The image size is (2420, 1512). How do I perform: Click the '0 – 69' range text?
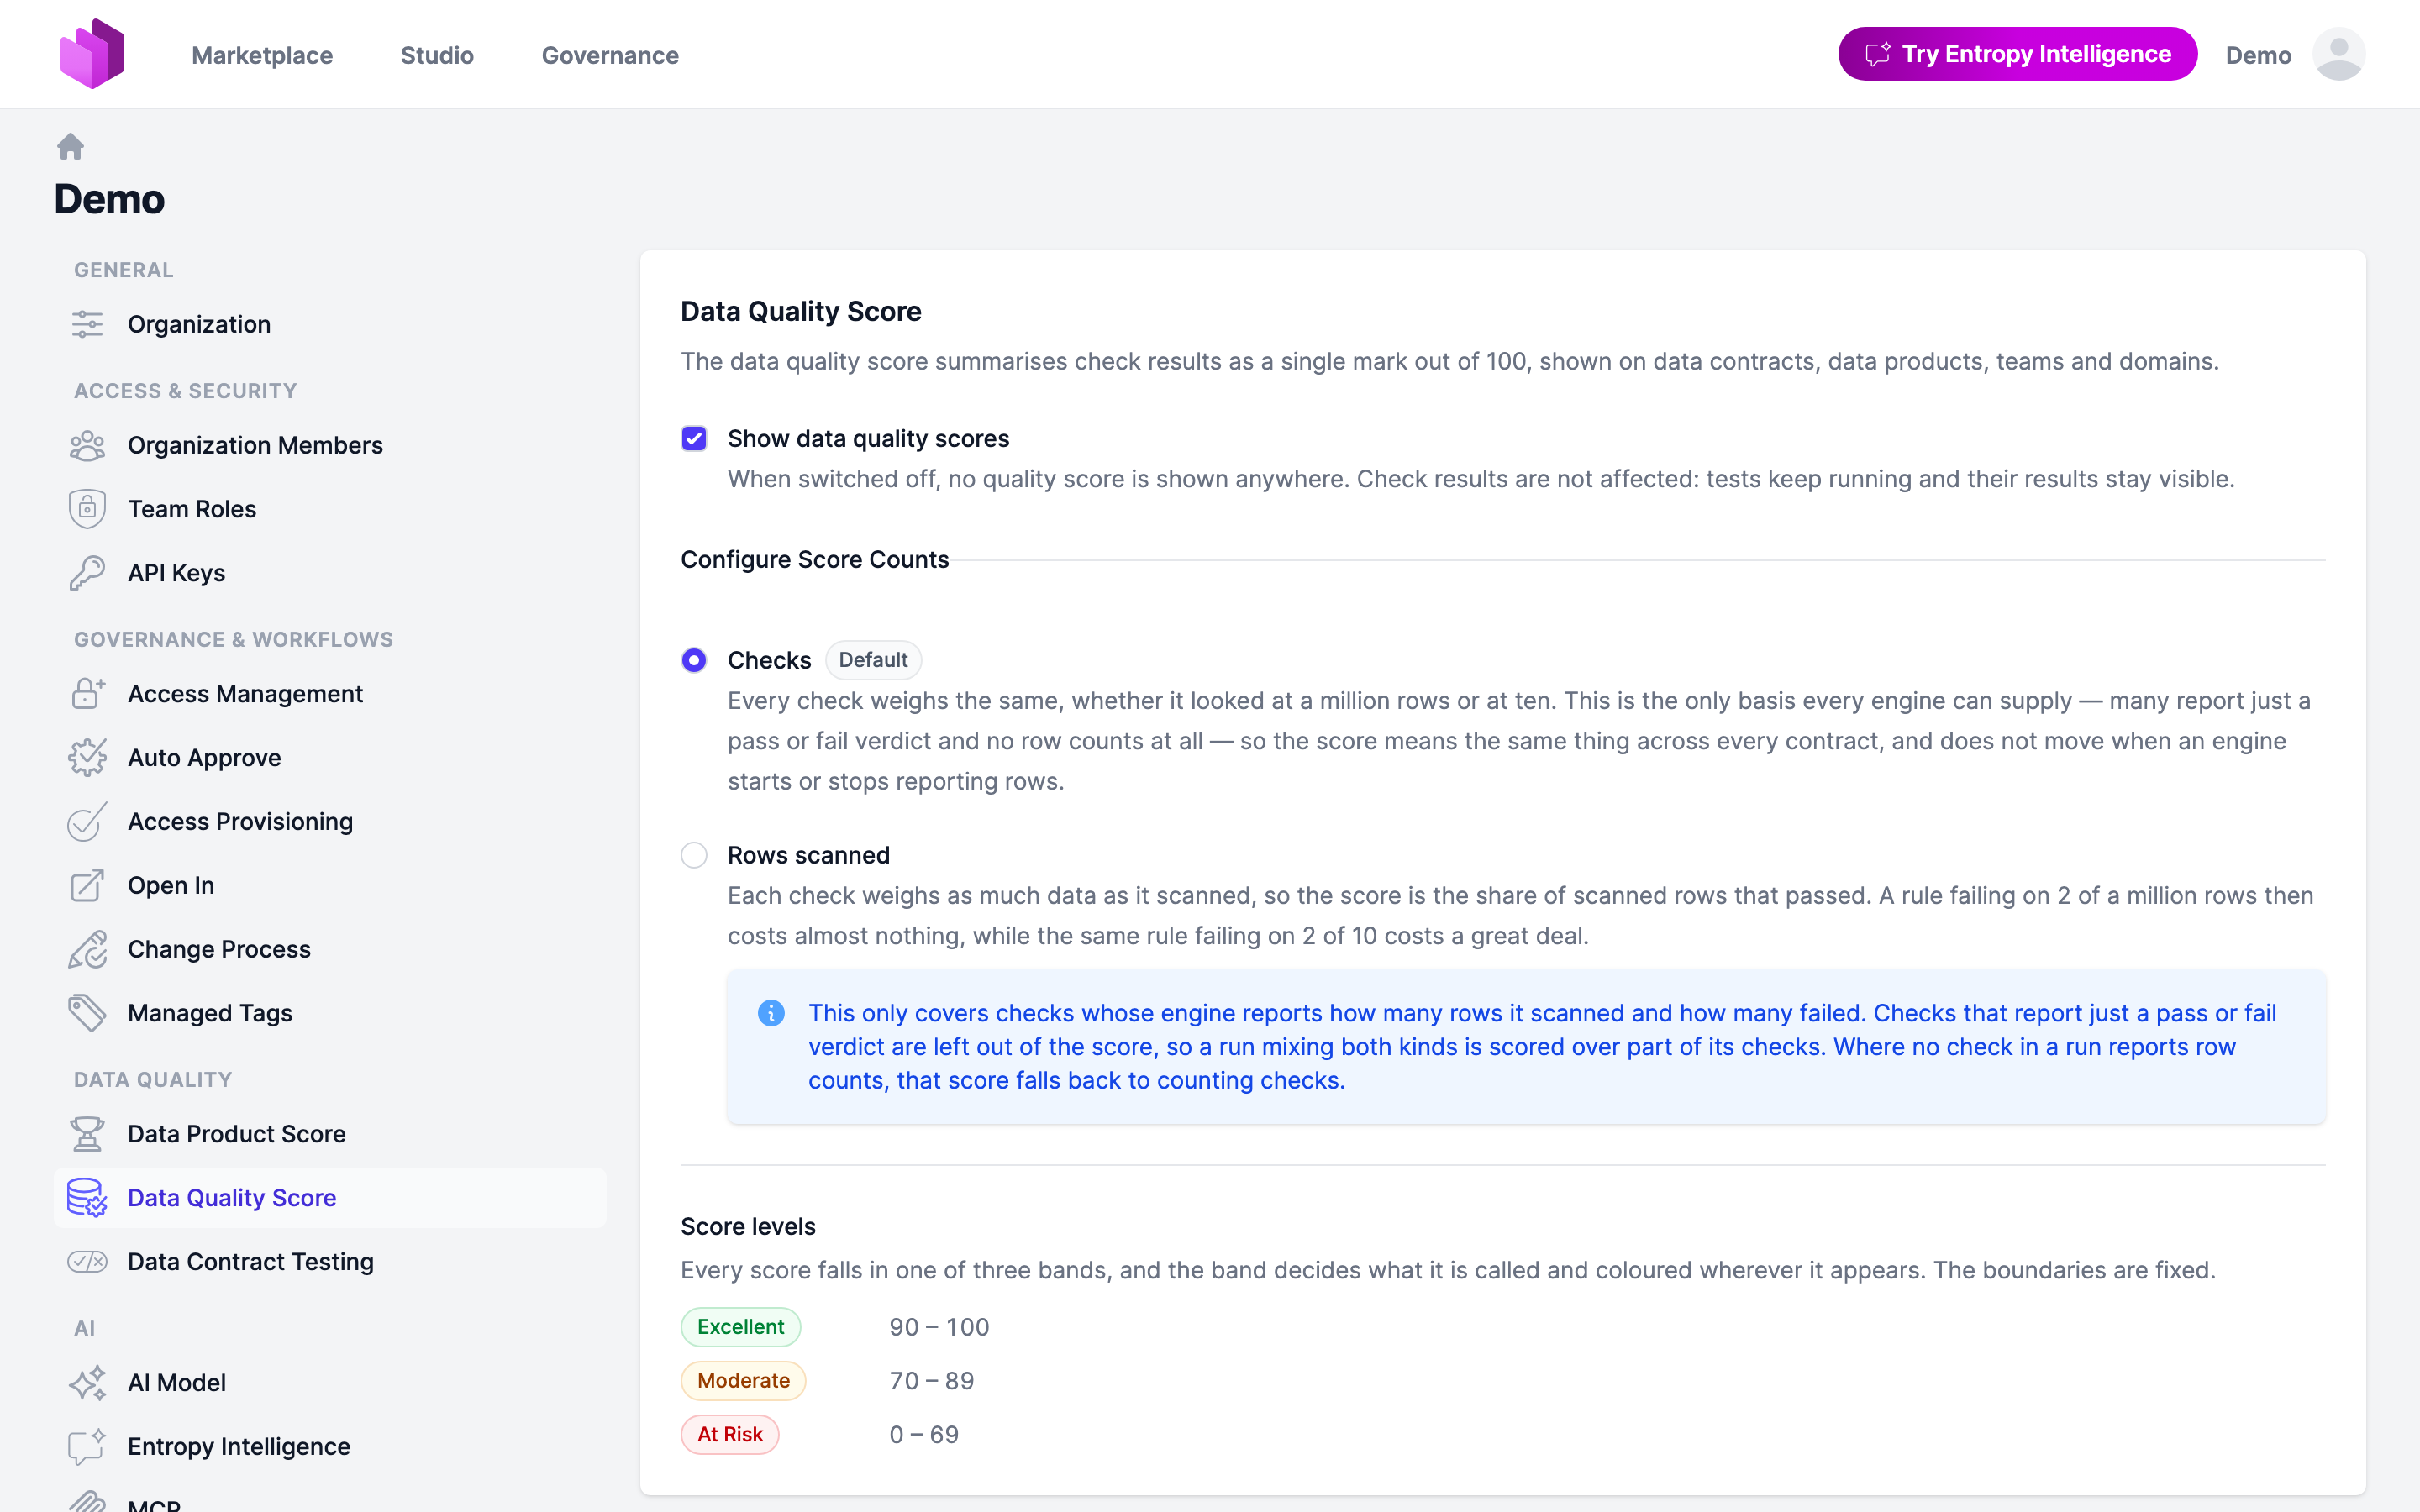pyautogui.click(x=924, y=1435)
